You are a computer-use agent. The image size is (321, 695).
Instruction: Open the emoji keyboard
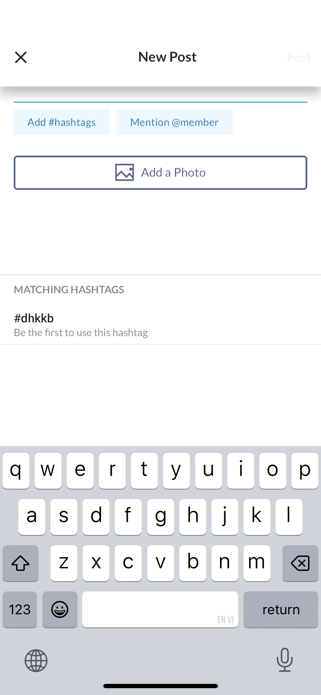pyautogui.click(x=60, y=610)
